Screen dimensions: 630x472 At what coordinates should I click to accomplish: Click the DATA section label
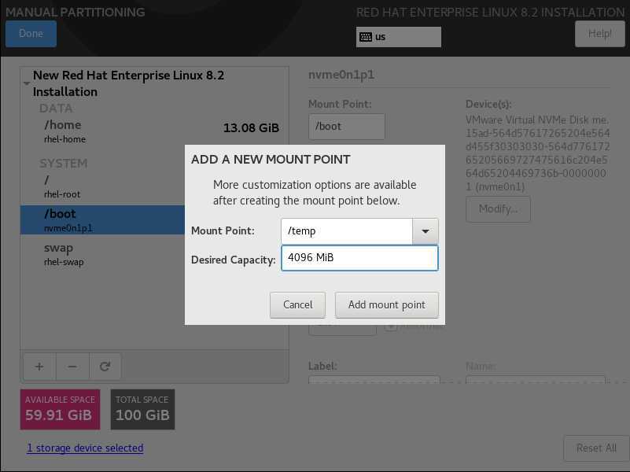[x=56, y=109]
